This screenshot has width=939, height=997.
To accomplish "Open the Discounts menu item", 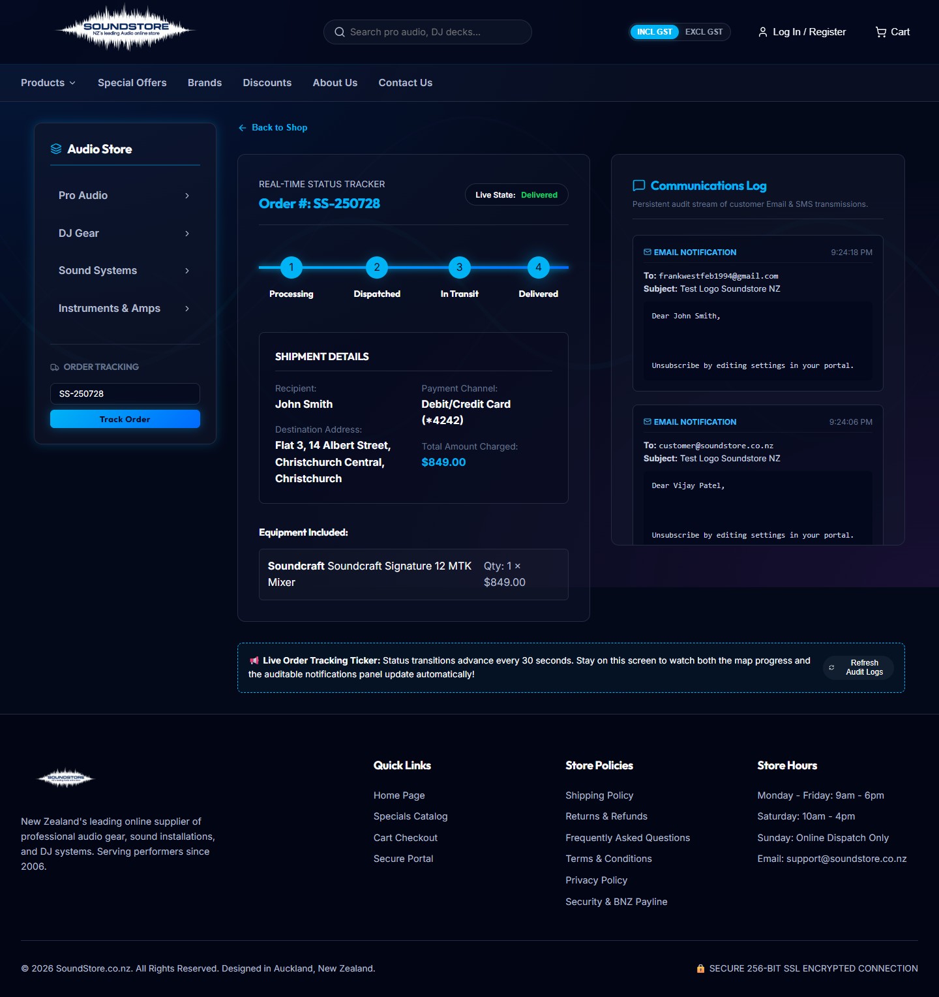I will pyautogui.click(x=267, y=83).
